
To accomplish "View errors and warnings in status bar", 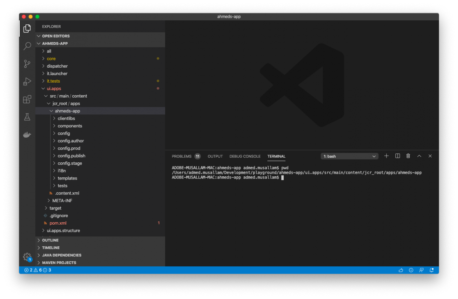I will pos(36,270).
